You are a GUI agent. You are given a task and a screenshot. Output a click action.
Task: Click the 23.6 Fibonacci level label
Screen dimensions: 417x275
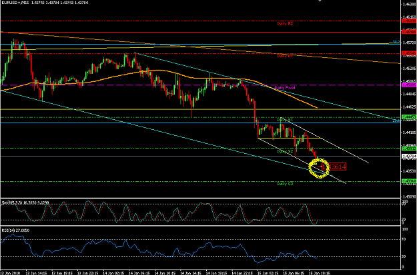396,121
